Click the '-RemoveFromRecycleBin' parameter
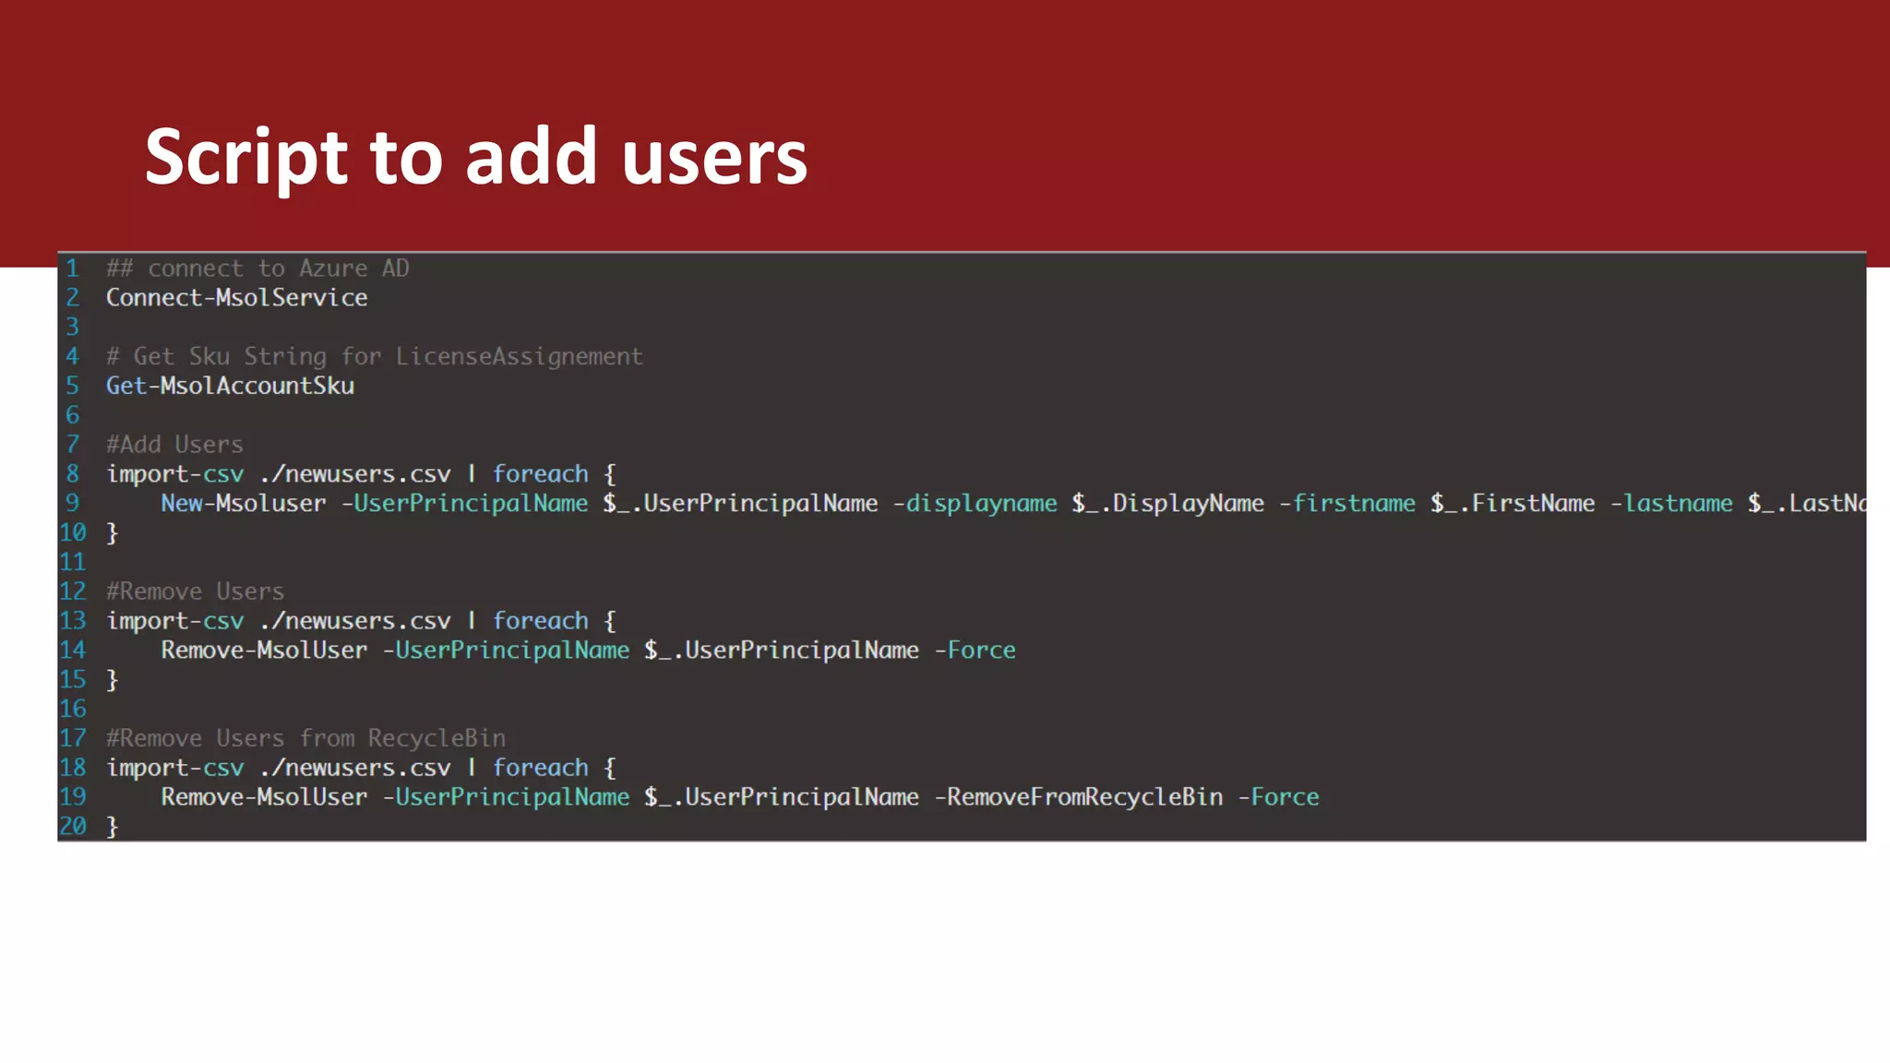1890x1063 pixels. click(x=1079, y=797)
